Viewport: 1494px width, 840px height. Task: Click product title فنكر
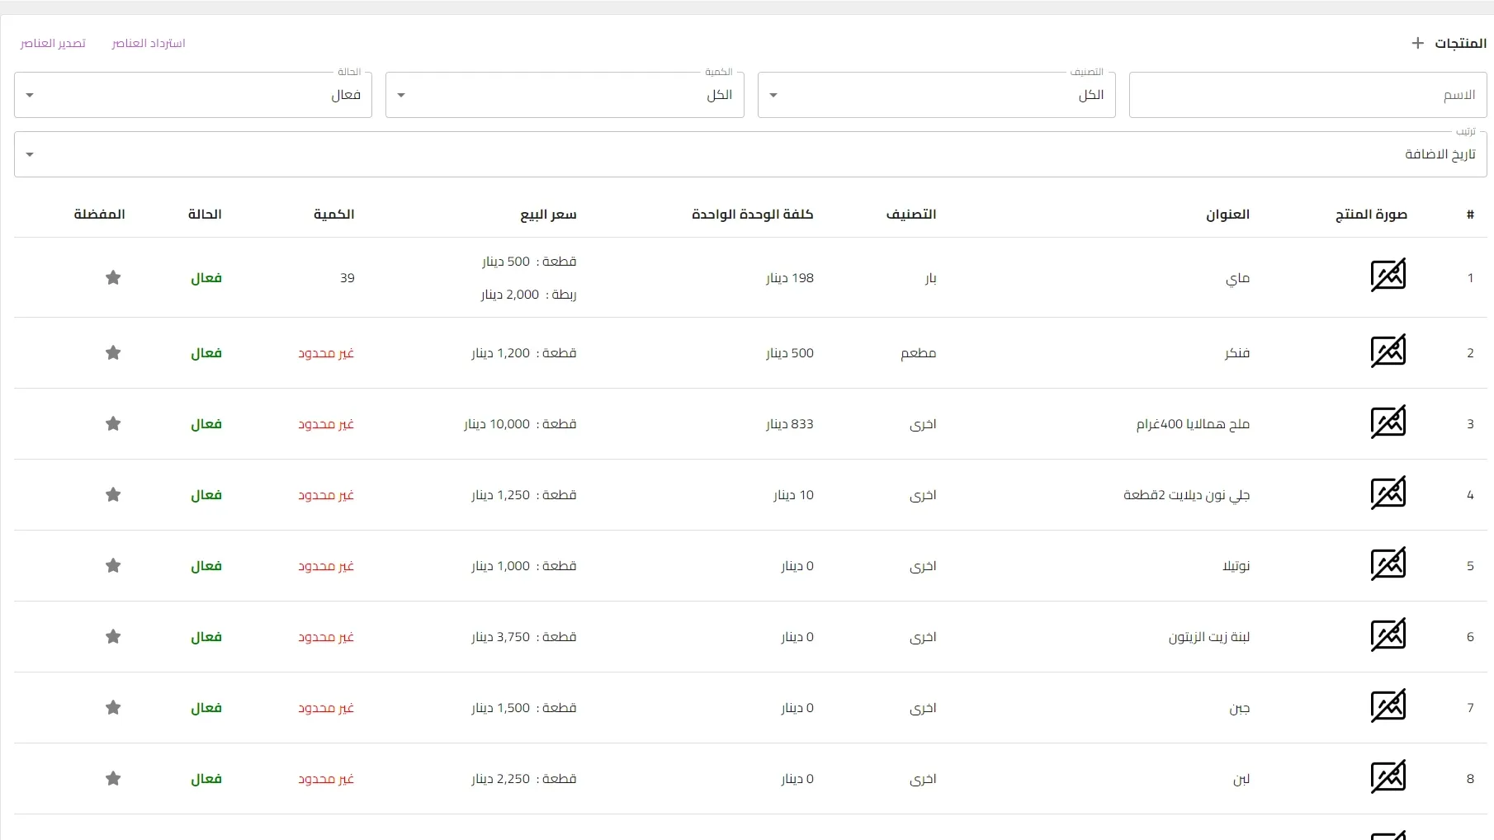[1236, 353]
